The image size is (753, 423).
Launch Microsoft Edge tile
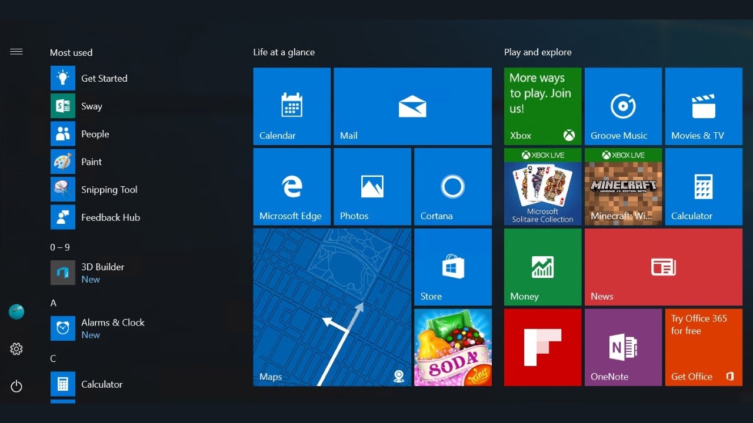(292, 186)
